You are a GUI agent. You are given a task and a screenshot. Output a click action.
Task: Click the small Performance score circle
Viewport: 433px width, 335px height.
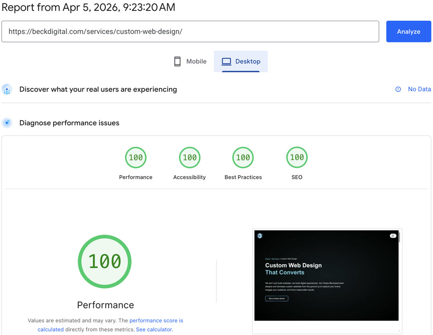(136, 157)
